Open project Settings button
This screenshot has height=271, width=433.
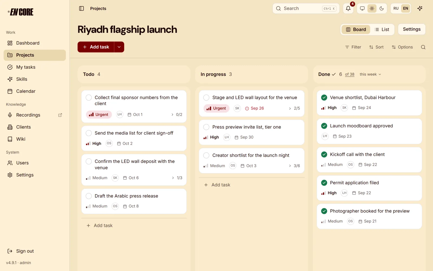point(412,29)
